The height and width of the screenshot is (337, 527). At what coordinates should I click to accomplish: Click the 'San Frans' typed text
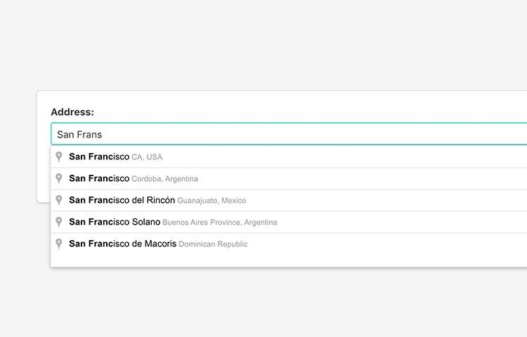(79, 135)
